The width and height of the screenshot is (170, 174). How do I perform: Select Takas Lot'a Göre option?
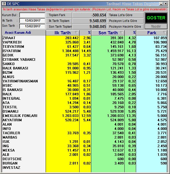(x=125, y=15)
